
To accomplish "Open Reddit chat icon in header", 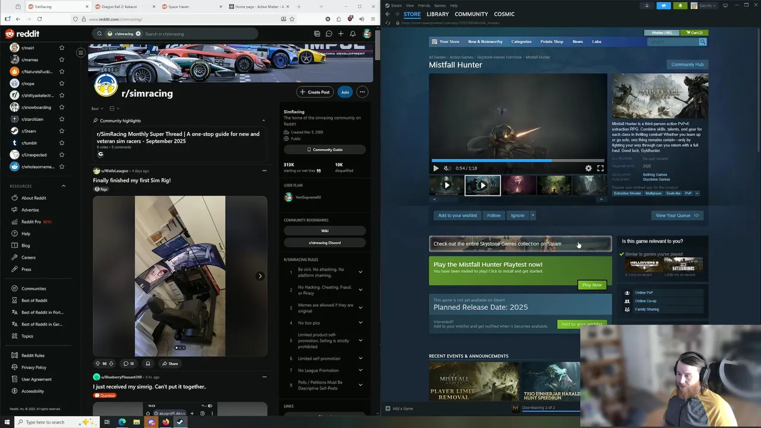I will 329,34.
